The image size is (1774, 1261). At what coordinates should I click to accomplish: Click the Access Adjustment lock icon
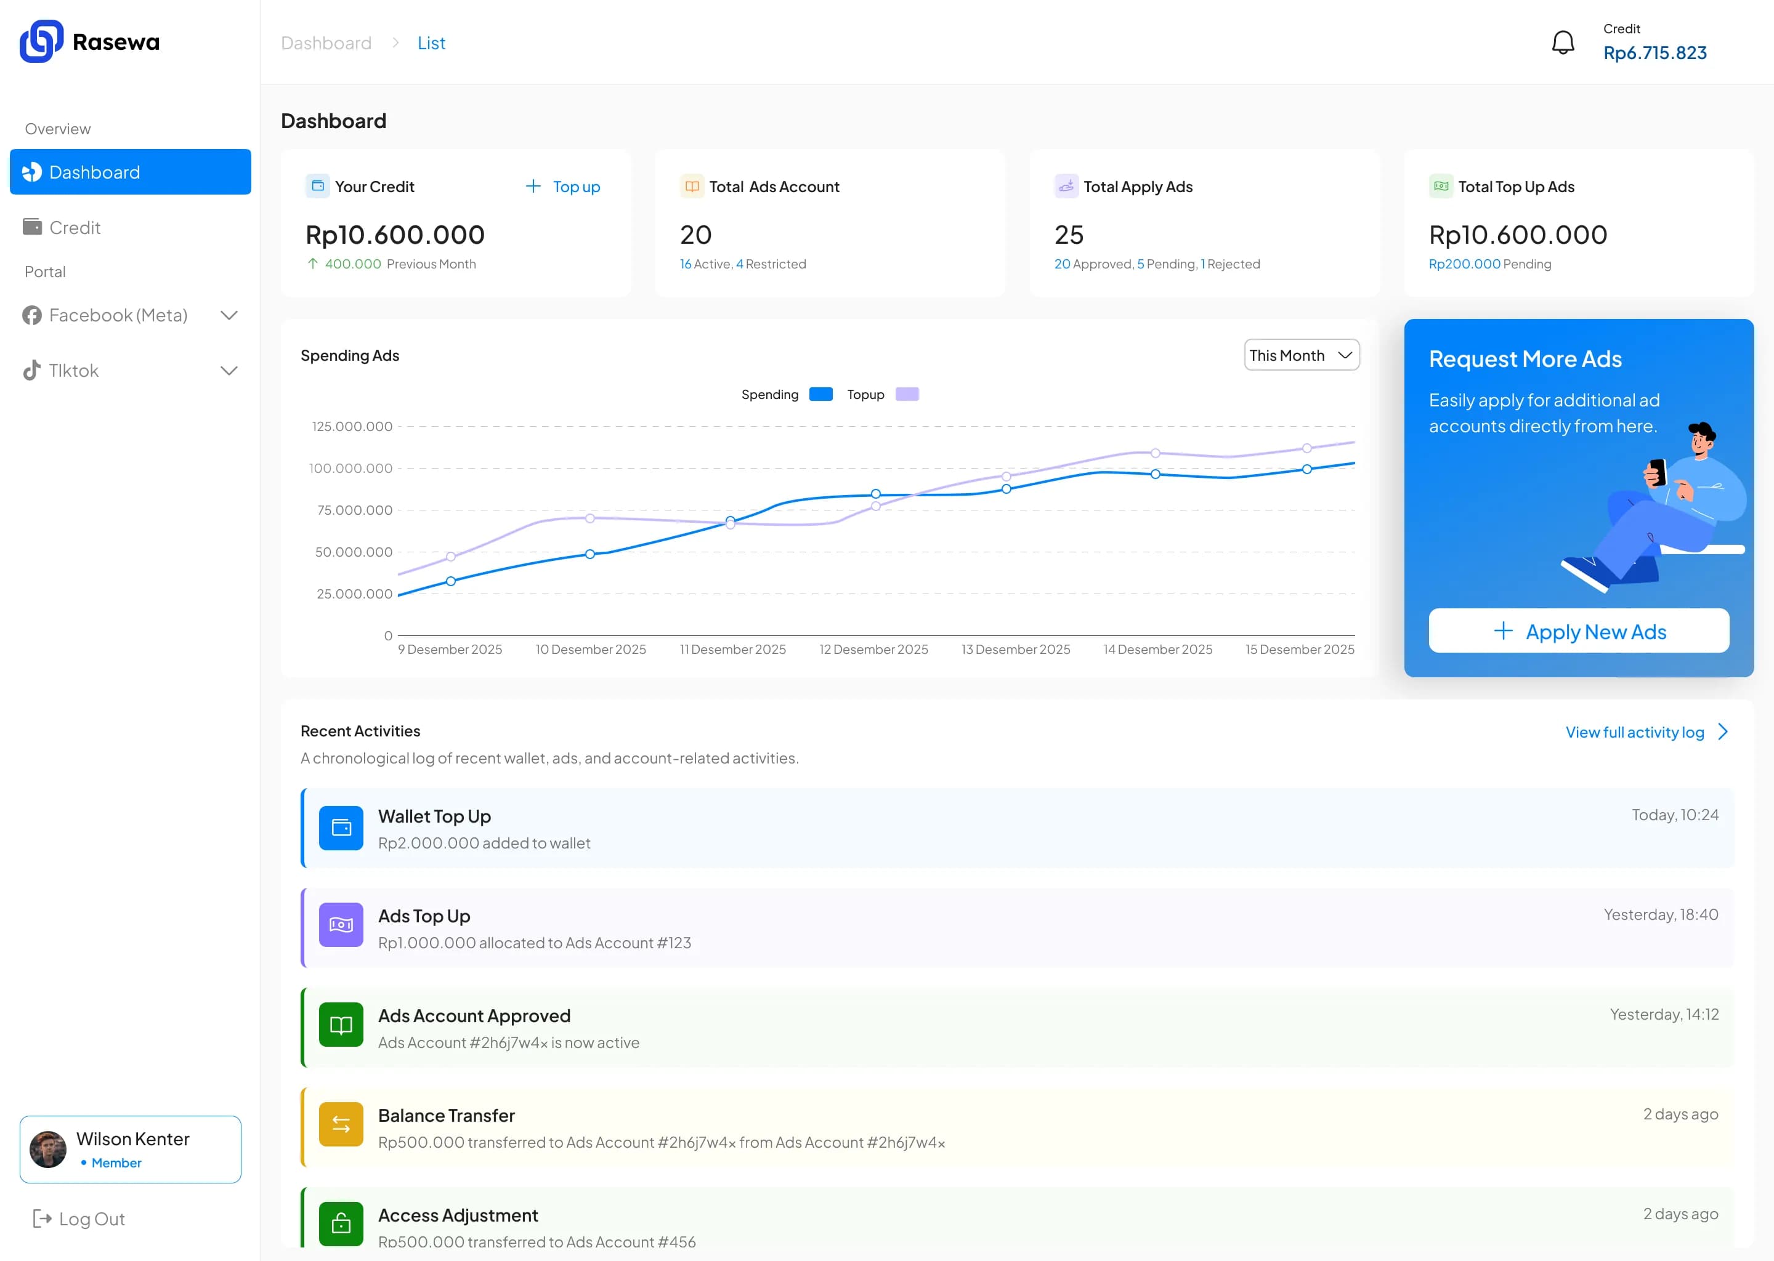click(x=341, y=1223)
